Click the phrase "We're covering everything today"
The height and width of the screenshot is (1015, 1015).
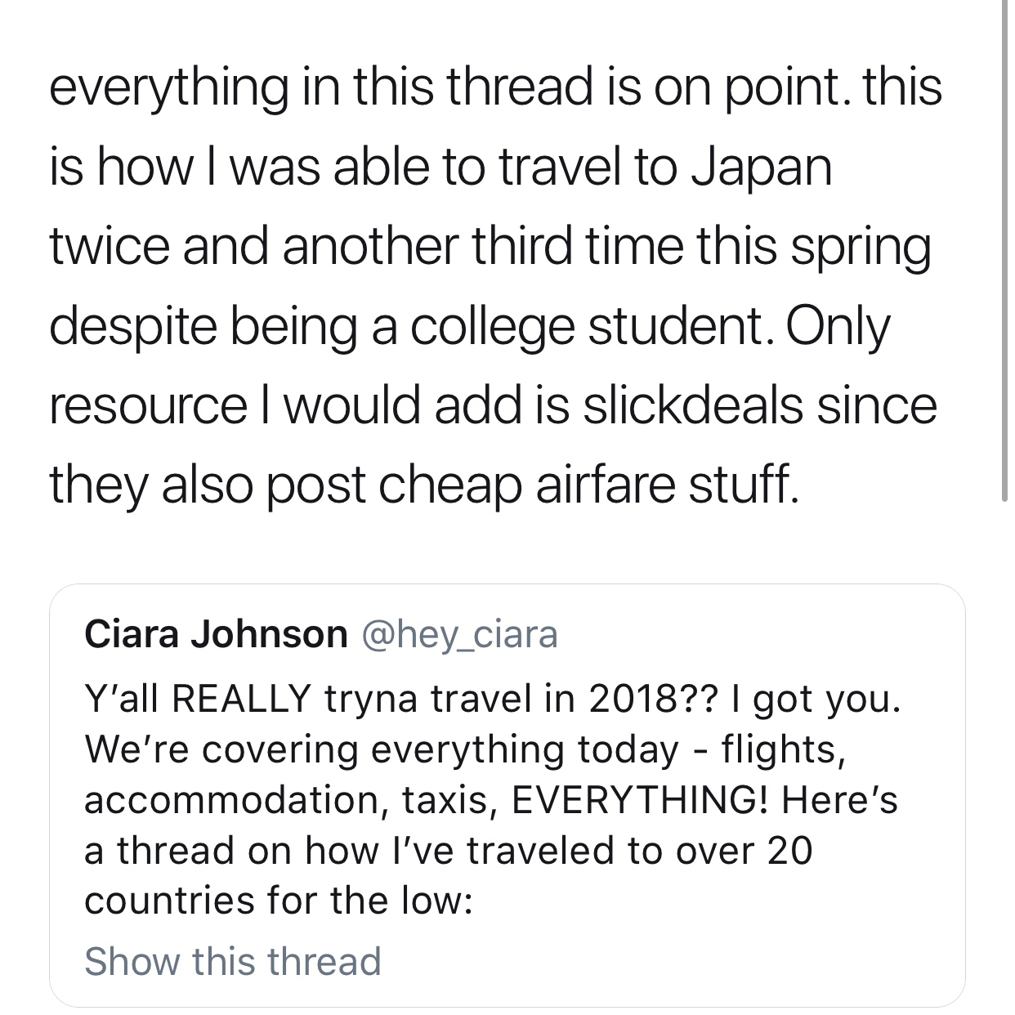click(382, 749)
